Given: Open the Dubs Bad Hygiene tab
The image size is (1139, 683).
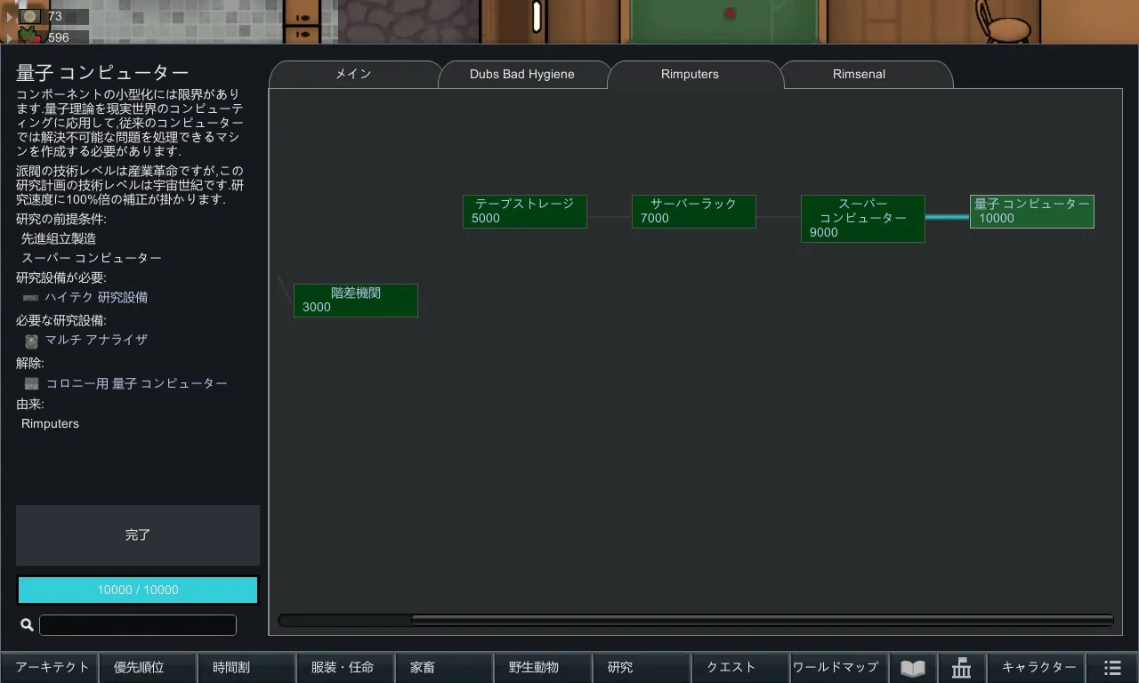Looking at the screenshot, I should coord(521,75).
